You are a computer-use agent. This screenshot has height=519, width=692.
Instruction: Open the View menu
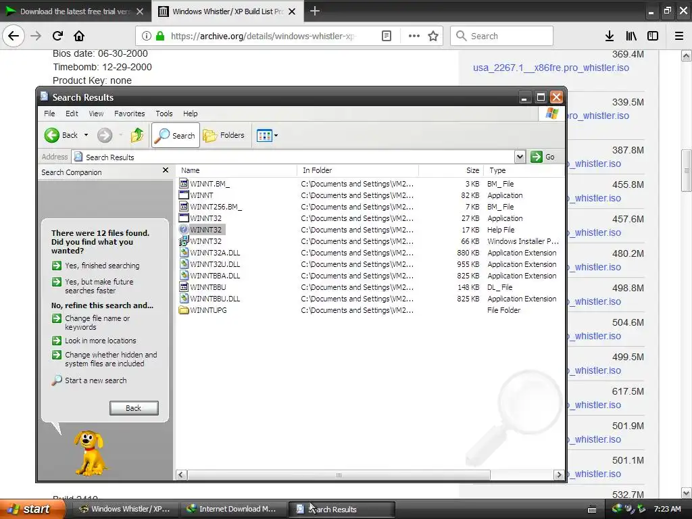96,114
